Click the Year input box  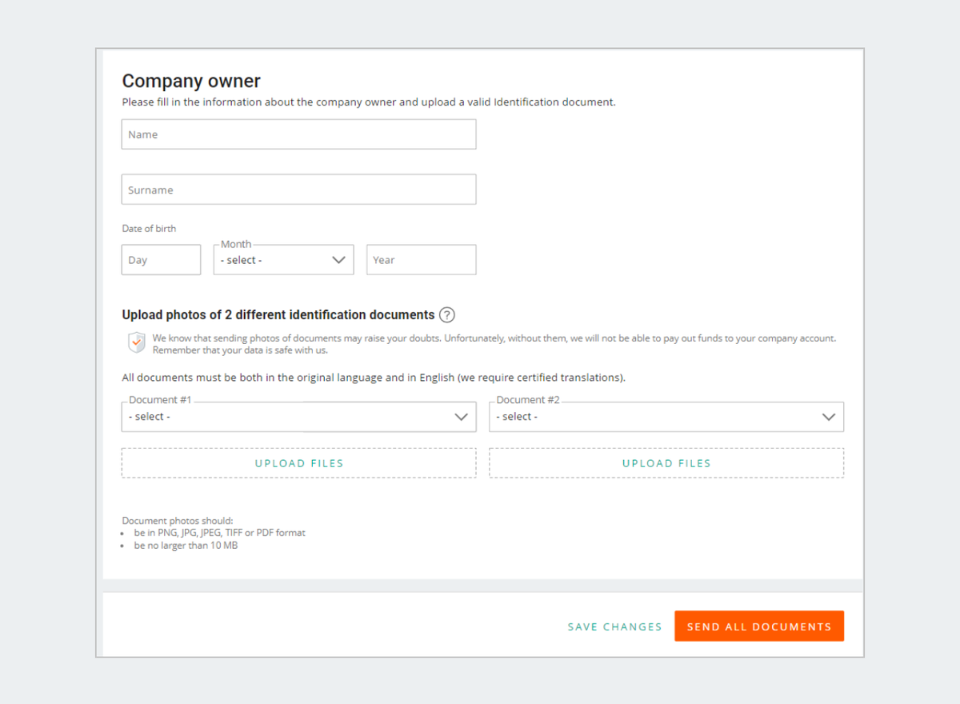coord(421,260)
